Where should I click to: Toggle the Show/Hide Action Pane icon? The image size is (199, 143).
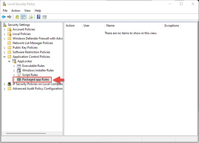pos(45,17)
